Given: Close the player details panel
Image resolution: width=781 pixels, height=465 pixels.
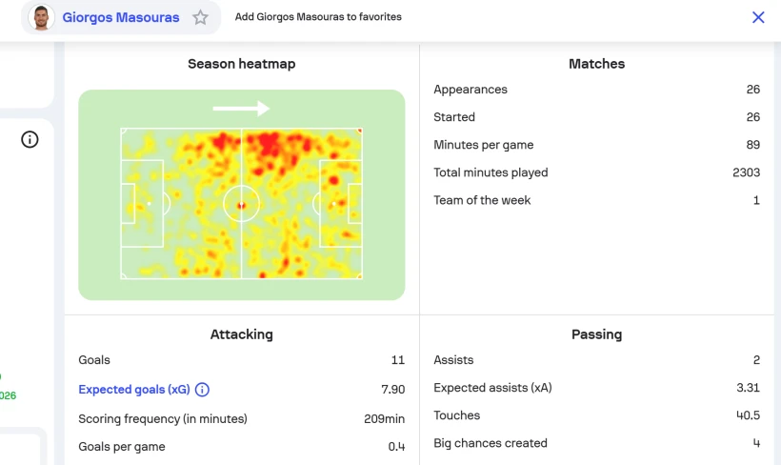Looking at the screenshot, I should tap(758, 17).
